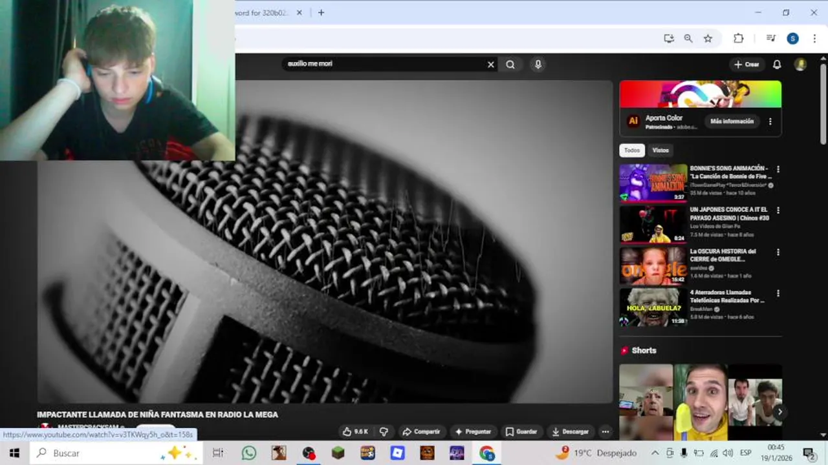Open Bonnie's Song Animación video thumbnail
The width and height of the screenshot is (828, 465).
click(653, 183)
